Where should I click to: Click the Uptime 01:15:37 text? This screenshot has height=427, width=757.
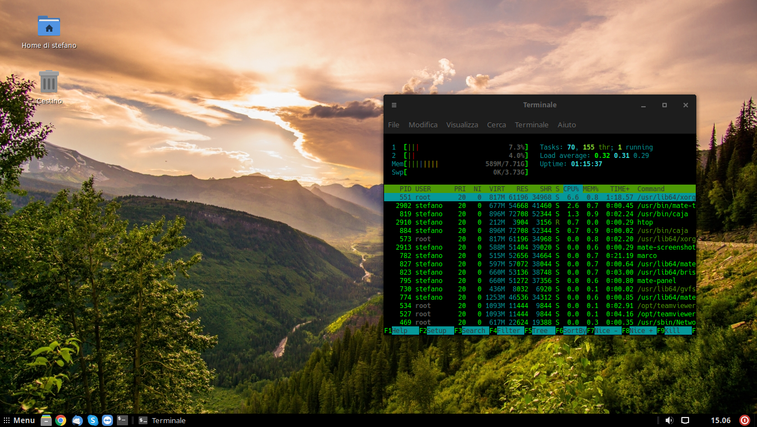coord(571,164)
